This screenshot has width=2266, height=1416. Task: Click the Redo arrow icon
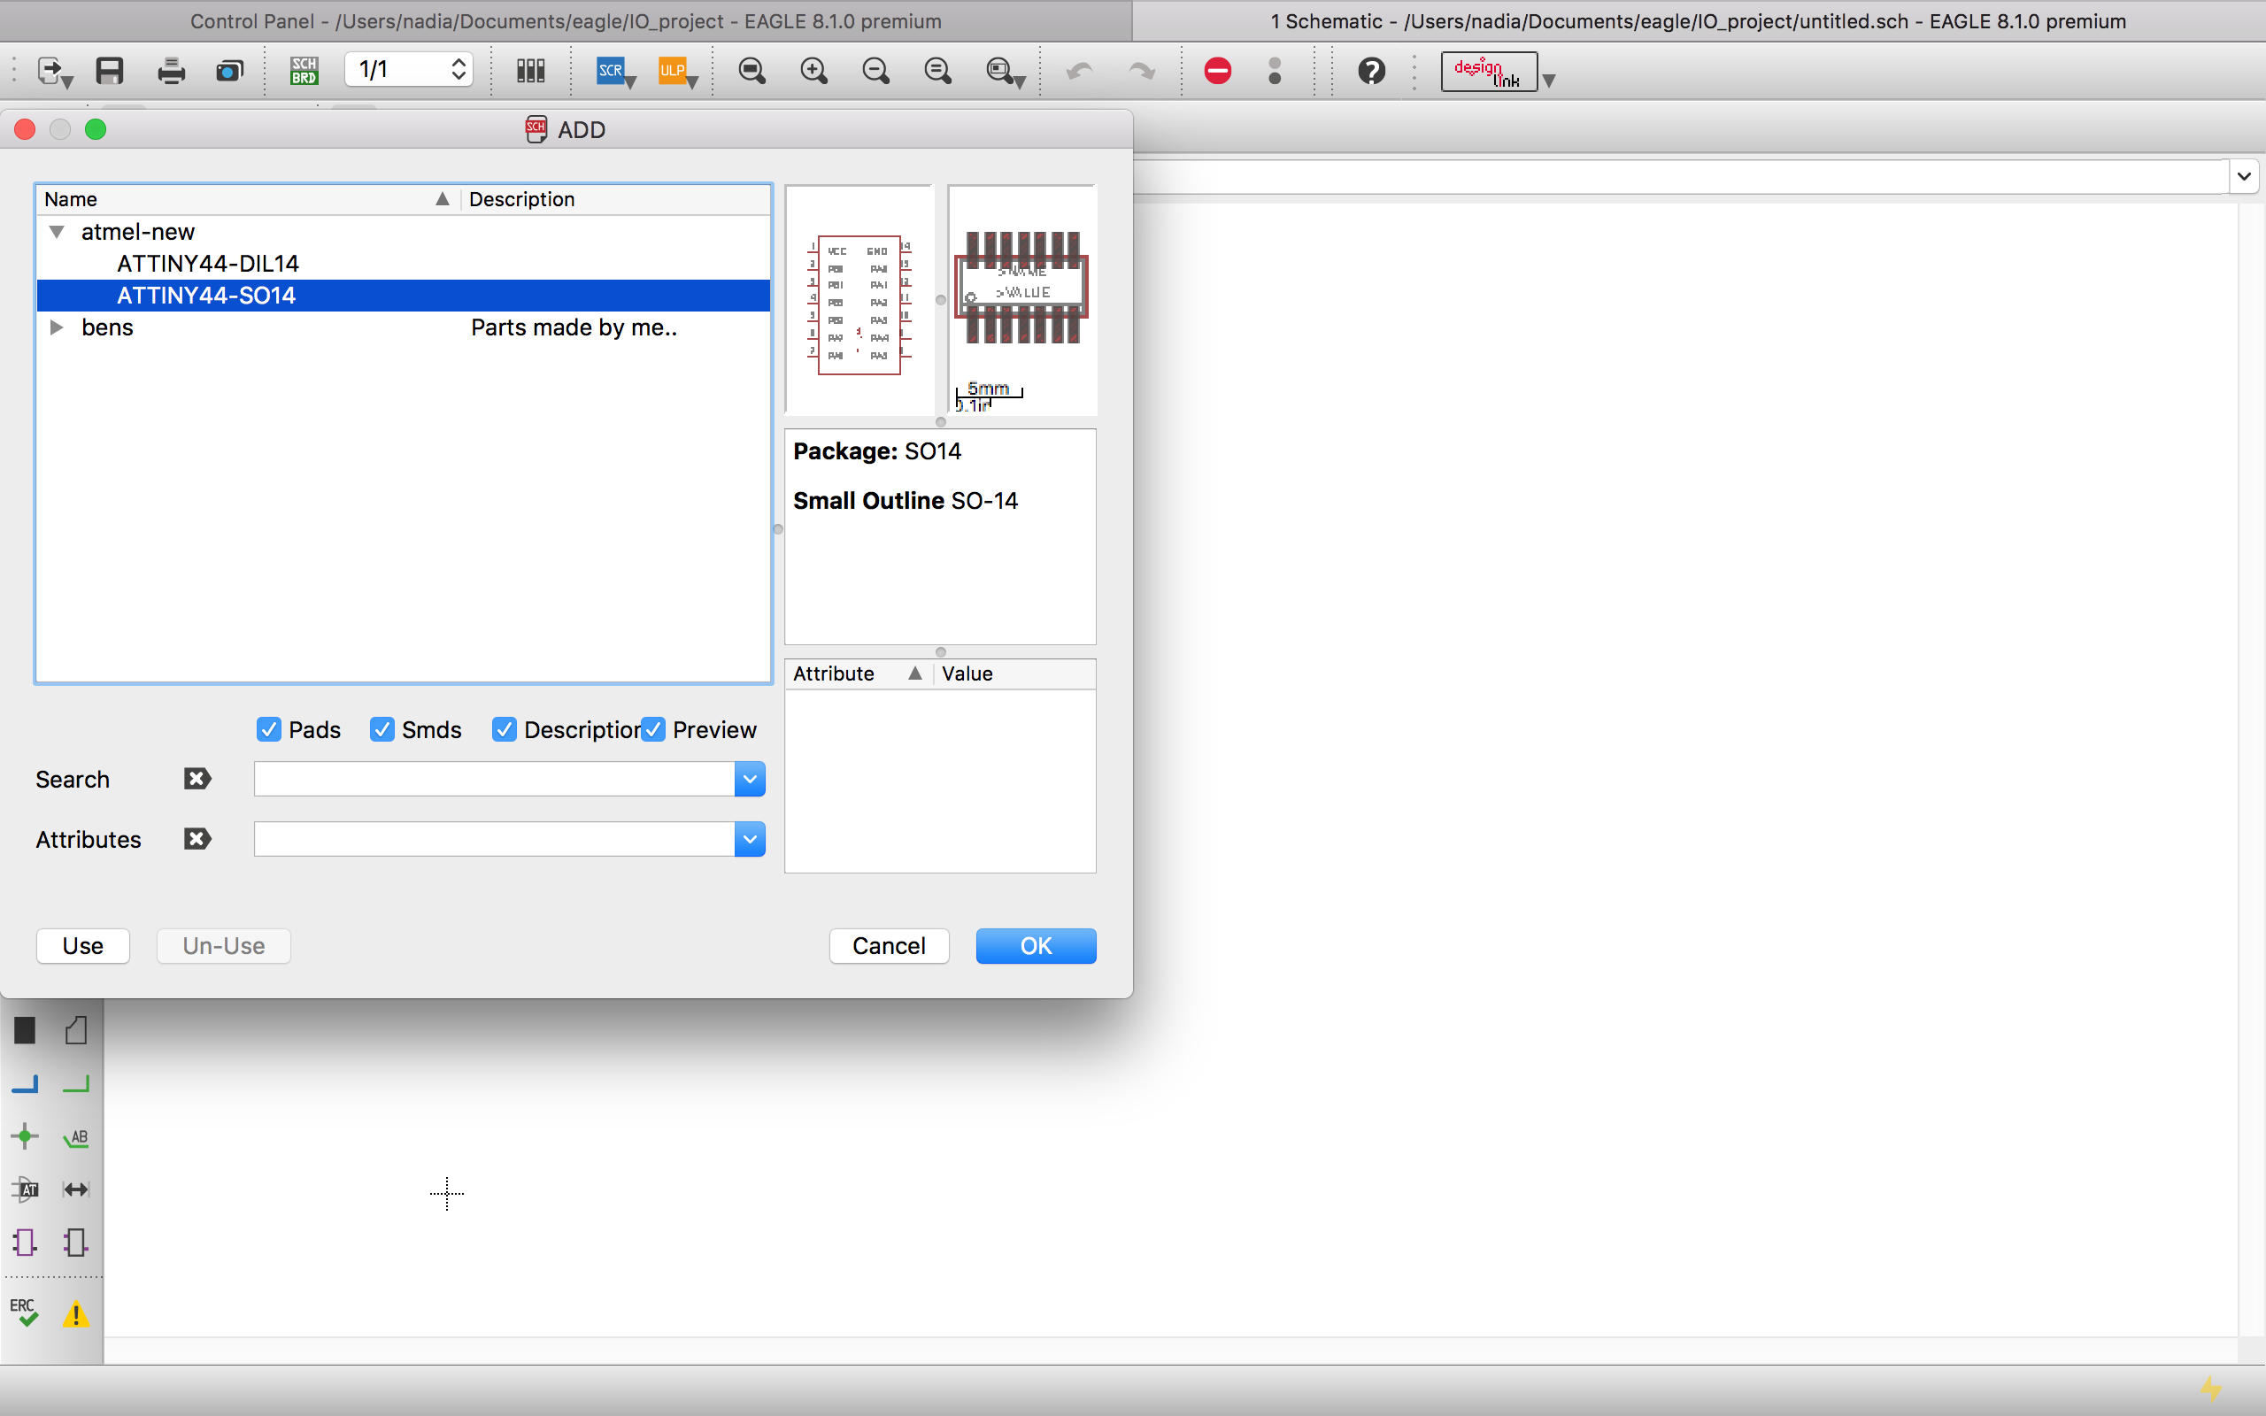pyautogui.click(x=1140, y=70)
